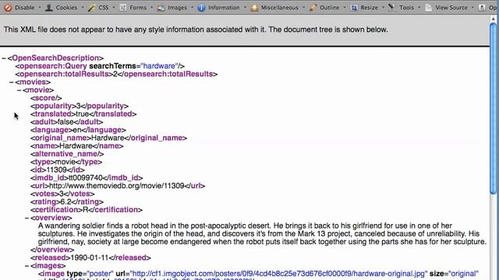Click the Forms toolbar icon
Viewport: 499px width, 280px height.
(x=123, y=7)
